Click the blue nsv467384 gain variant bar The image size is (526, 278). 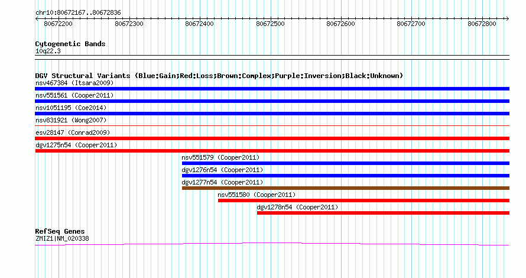272,89
